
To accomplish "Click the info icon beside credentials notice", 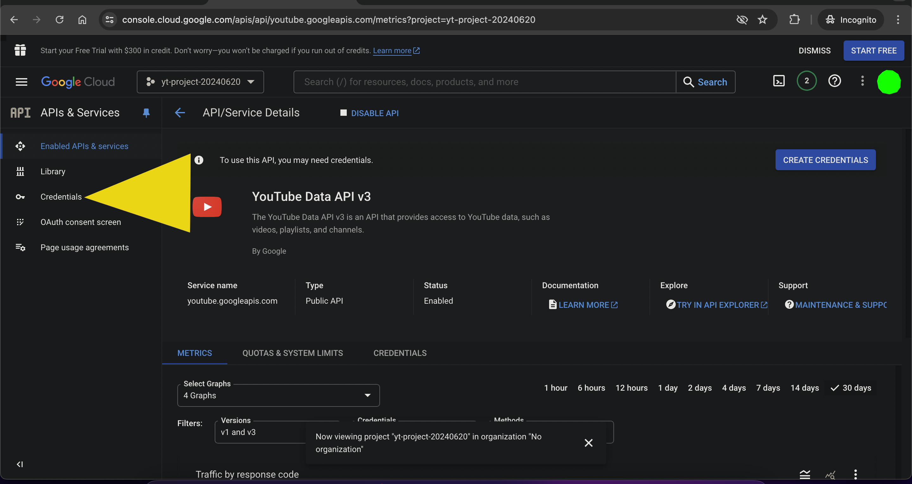I will click(x=199, y=160).
